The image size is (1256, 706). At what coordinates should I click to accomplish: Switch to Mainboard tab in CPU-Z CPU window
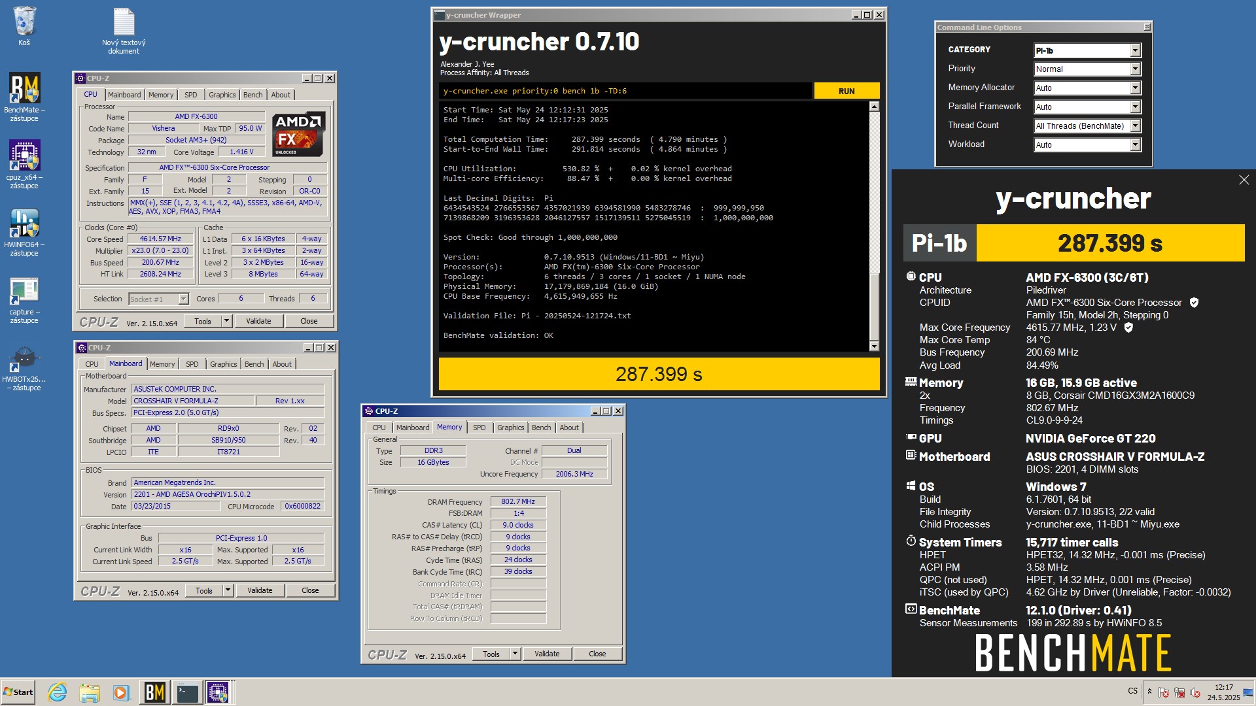pyautogui.click(x=124, y=95)
